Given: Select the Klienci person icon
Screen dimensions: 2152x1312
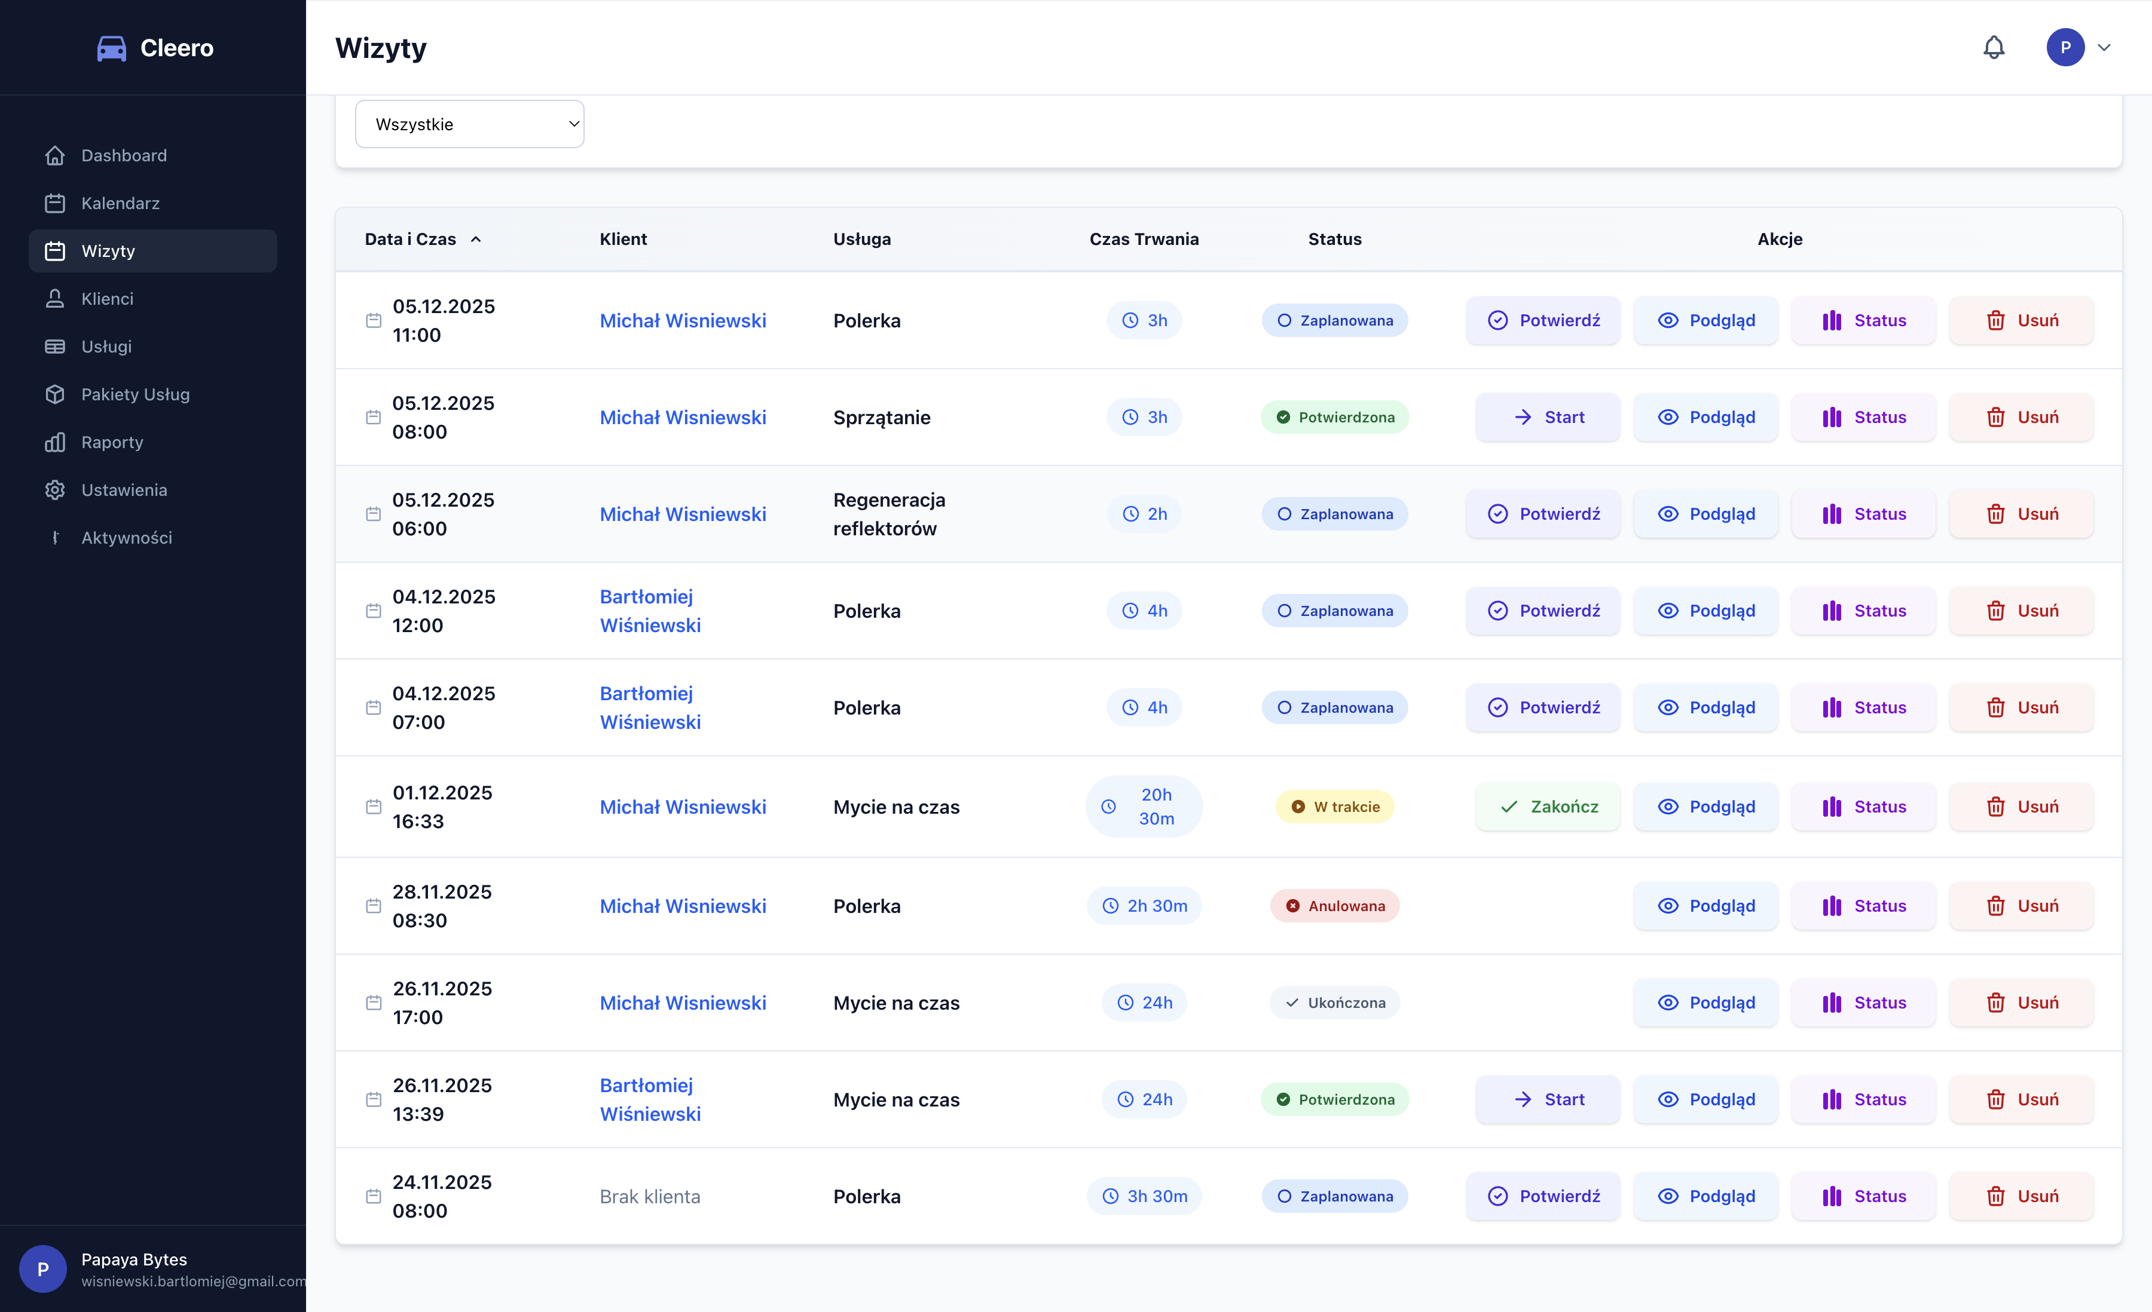Looking at the screenshot, I should point(55,299).
